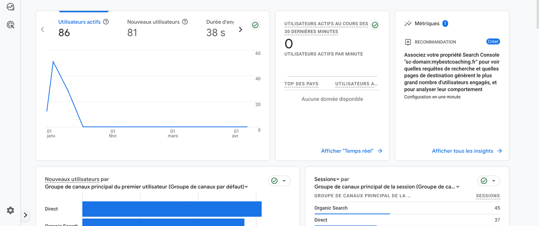Open Afficher tous les insights link
539x226 pixels.
[x=467, y=151]
